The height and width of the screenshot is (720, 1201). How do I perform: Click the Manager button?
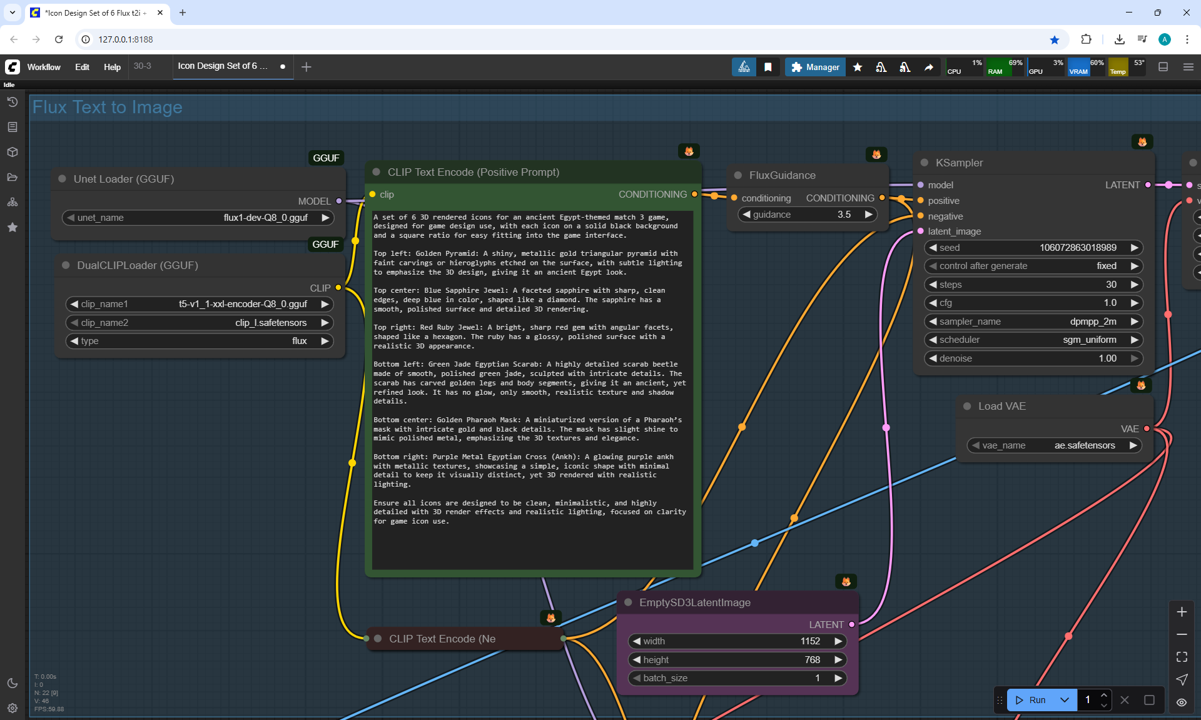pos(815,67)
